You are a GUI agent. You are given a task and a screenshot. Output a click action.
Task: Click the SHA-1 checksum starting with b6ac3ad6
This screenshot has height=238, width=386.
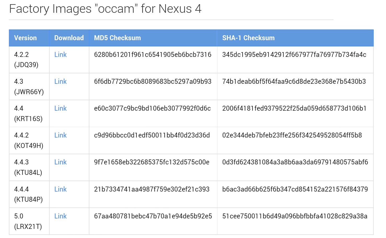(295, 189)
